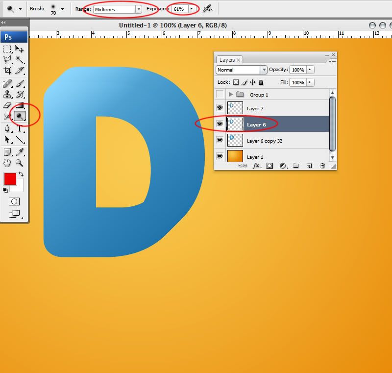The width and height of the screenshot is (392, 373).
Task: Hide Layer 7 using its eye
Action: click(x=220, y=108)
